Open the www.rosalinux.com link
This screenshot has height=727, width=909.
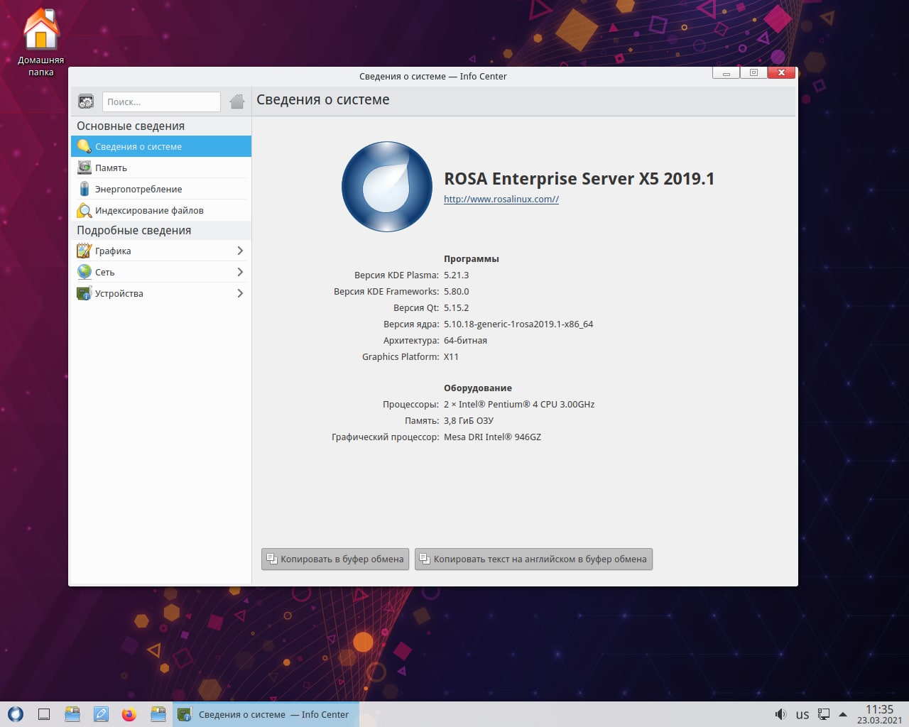pyautogui.click(x=501, y=199)
